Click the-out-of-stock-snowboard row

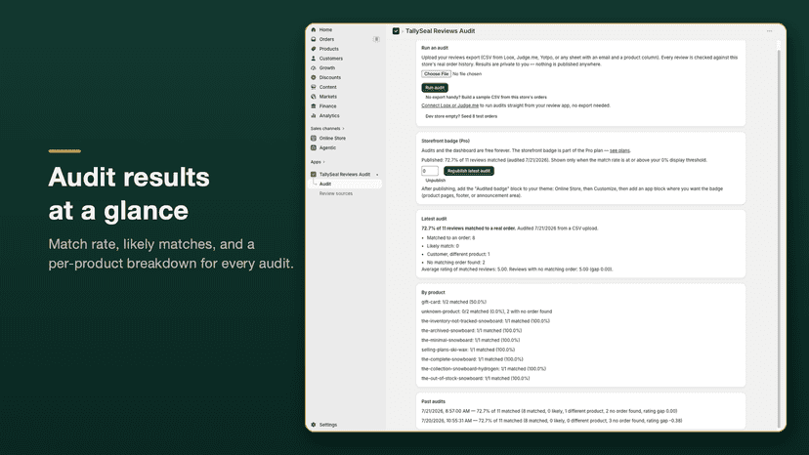click(x=475, y=378)
